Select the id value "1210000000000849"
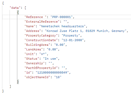The height and width of the screenshot is (100, 131). (x=52, y=72)
